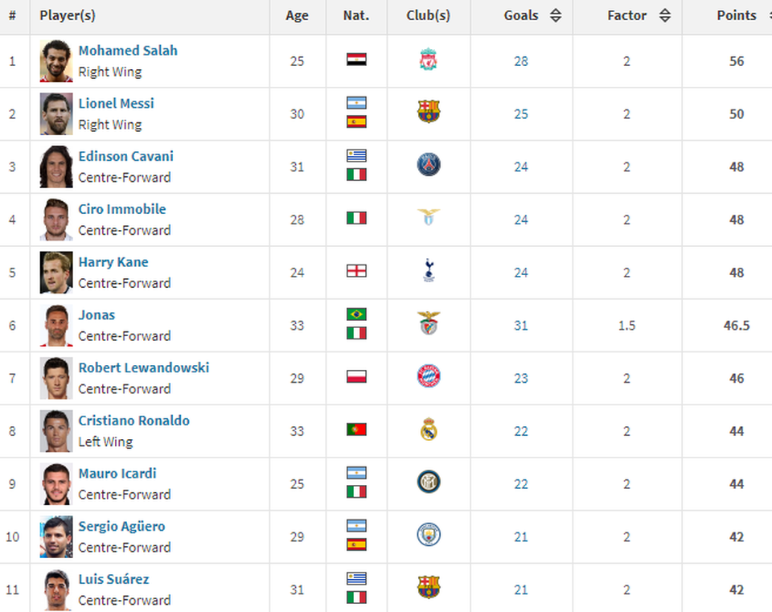Click the Tottenham Hotspur club crest
This screenshot has width=772, height=612.
click(x=429, y=271)
